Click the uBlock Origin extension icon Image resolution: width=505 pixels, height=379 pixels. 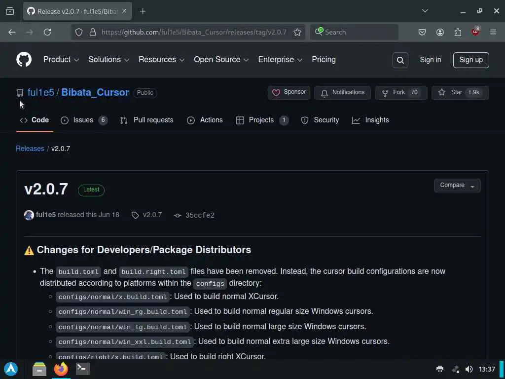point(476,31)
